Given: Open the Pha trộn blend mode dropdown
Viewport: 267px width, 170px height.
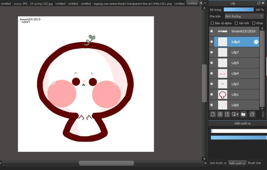Looking at the screenshot, I should tap(244, 16).
